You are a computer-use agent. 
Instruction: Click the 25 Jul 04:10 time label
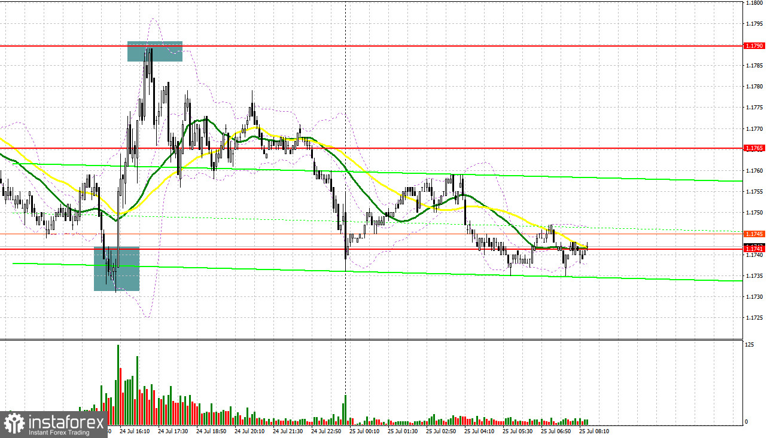click(x=479, y=430)
